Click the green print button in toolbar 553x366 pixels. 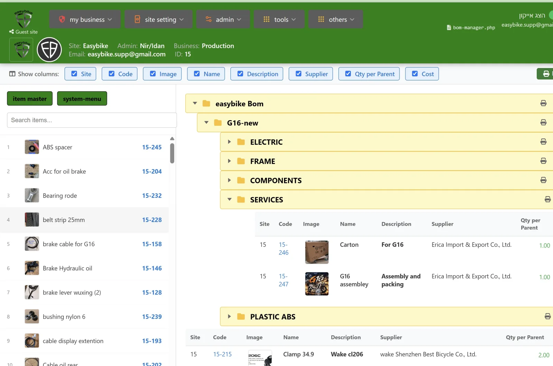545,74
